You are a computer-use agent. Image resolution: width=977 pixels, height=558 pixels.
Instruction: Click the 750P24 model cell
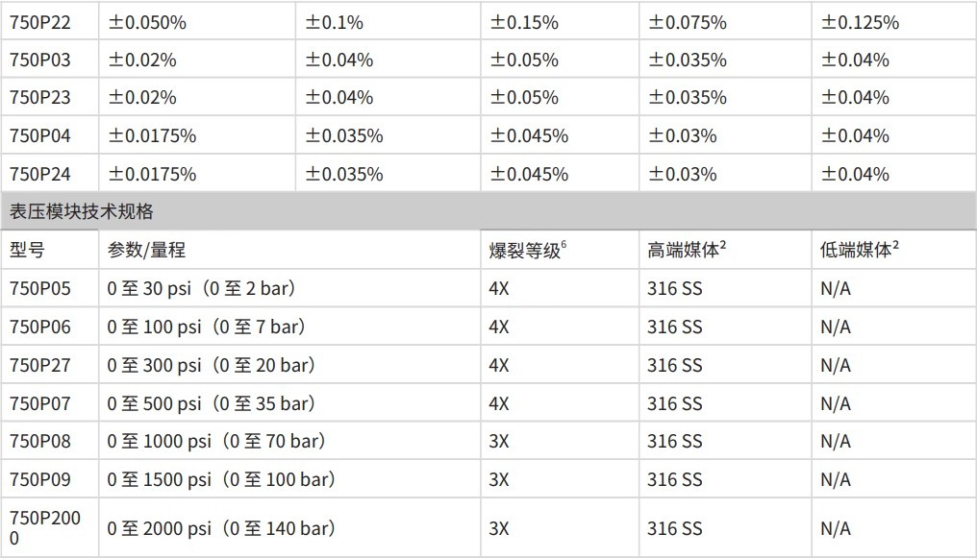pos(40,174)
